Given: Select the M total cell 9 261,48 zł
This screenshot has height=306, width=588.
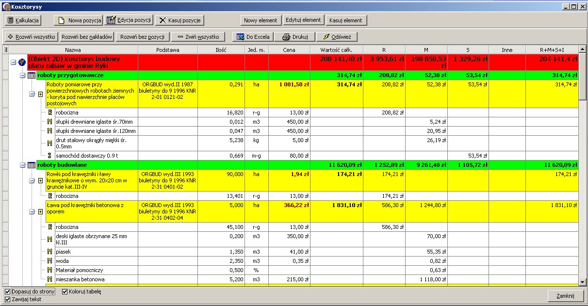Looking at the screenshot, I should coord(426,165).
